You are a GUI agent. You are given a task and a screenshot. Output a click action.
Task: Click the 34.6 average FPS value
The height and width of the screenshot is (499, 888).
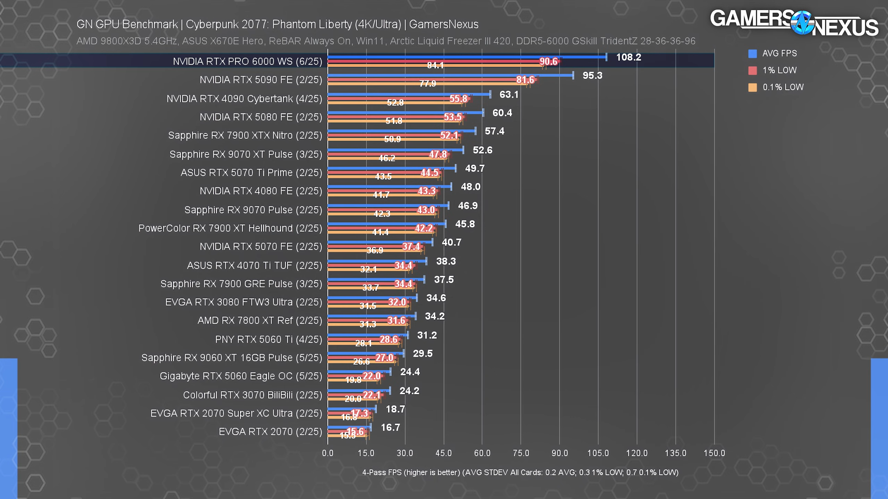tap(436, 298)
